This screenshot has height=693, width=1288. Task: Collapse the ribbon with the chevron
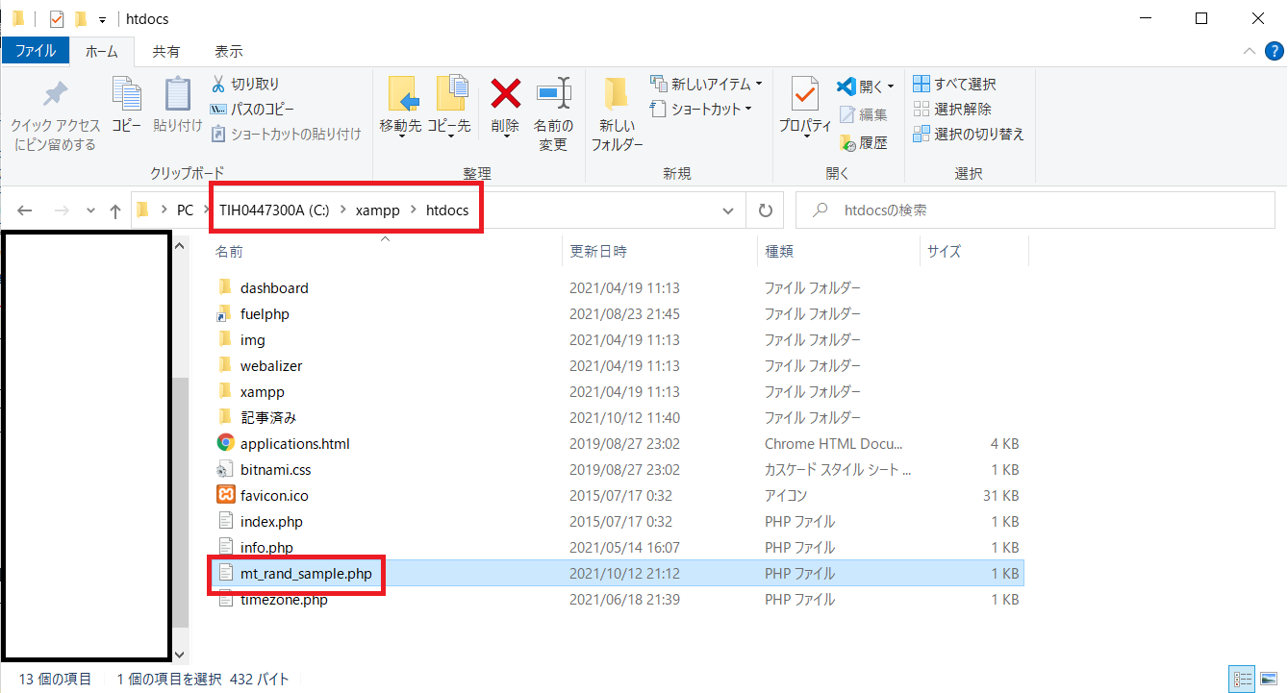tap(1249, 52)
